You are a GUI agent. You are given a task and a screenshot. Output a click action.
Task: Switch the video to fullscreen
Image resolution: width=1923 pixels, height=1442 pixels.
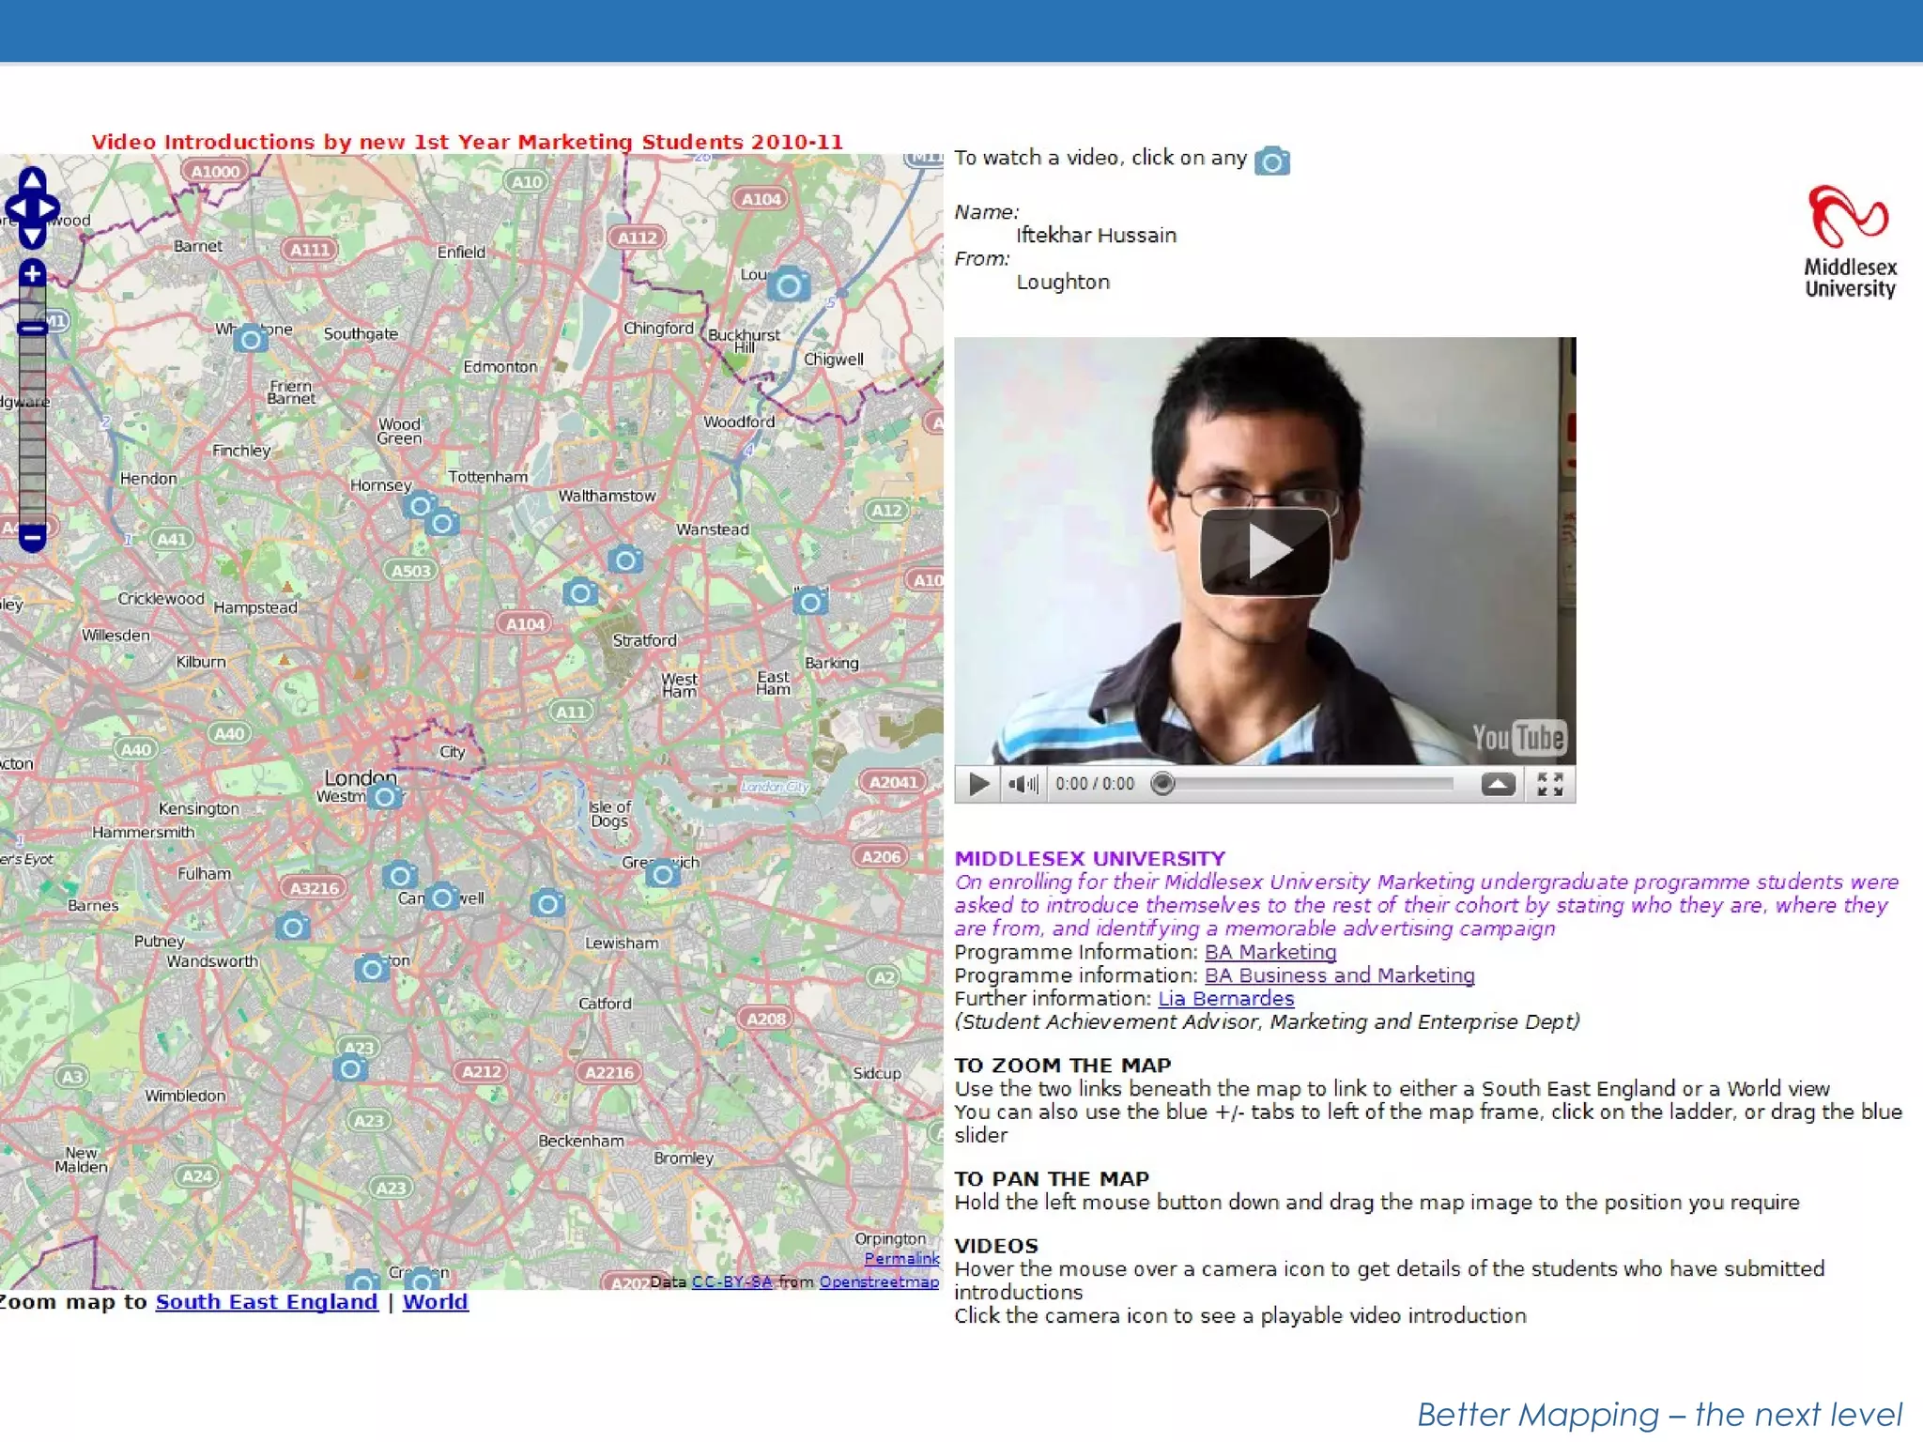point(1550,784)
